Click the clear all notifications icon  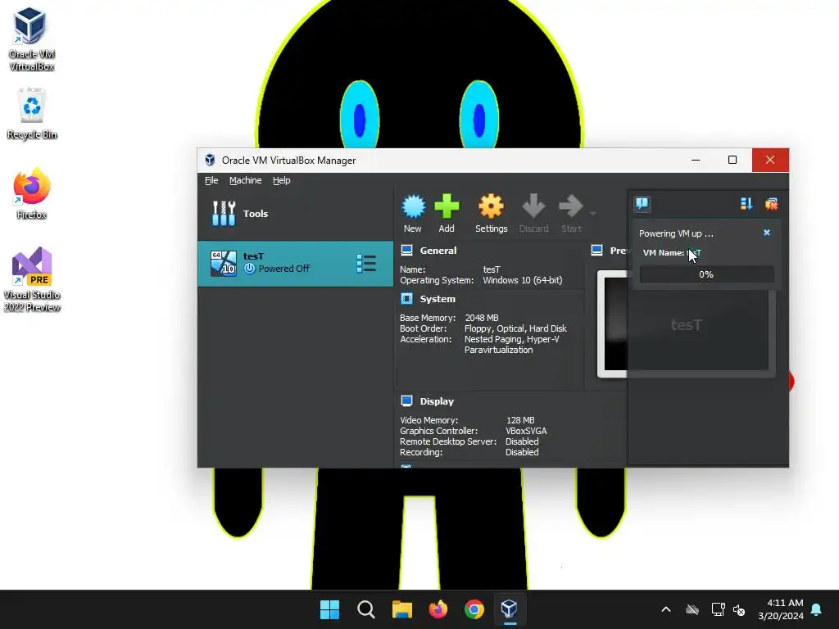click(x=771, y=204)
